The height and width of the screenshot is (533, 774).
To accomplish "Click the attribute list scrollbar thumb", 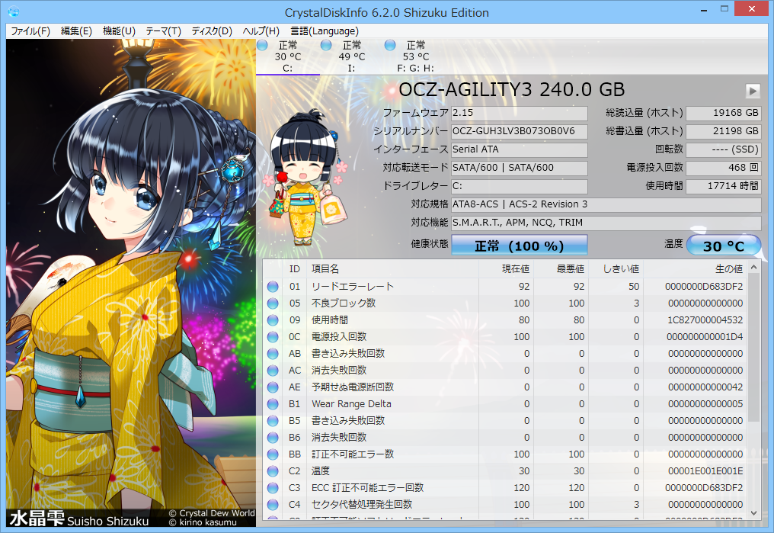I will (753, 348).
